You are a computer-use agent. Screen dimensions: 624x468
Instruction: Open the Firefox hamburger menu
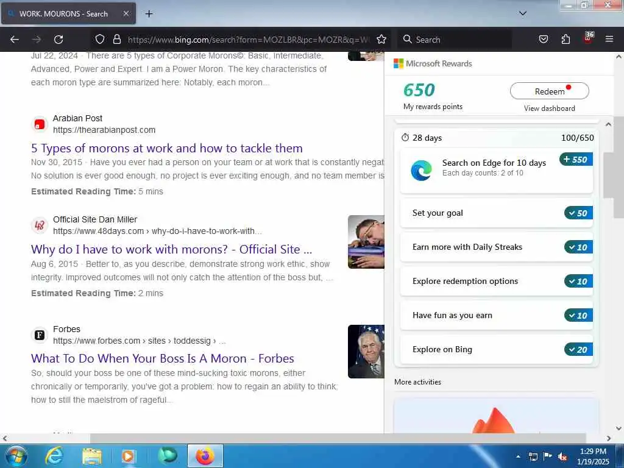[609, 39]
